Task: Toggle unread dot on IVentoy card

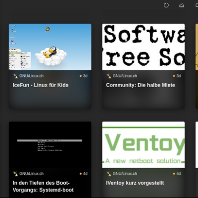Action: coord(174,174)
